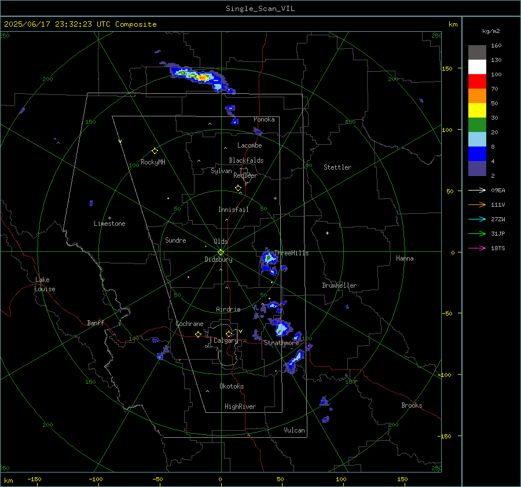Click the kg/m2 units label
Viewport: 521px width, 487px height.
coord(491,31)
